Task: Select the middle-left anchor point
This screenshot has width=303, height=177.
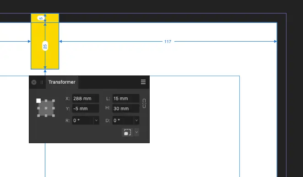Action: [x=38, y=108]
